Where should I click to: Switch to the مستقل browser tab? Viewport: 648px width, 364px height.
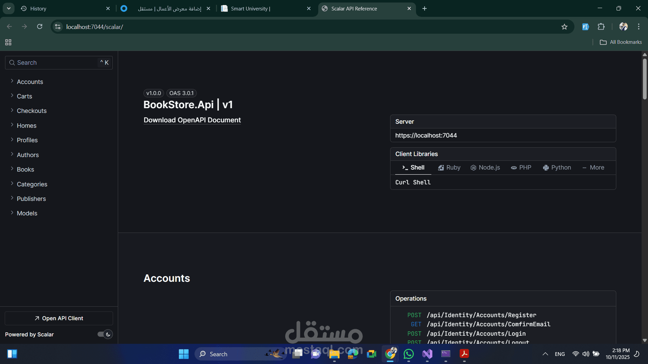pyautogui.click(x=165, y=8)
